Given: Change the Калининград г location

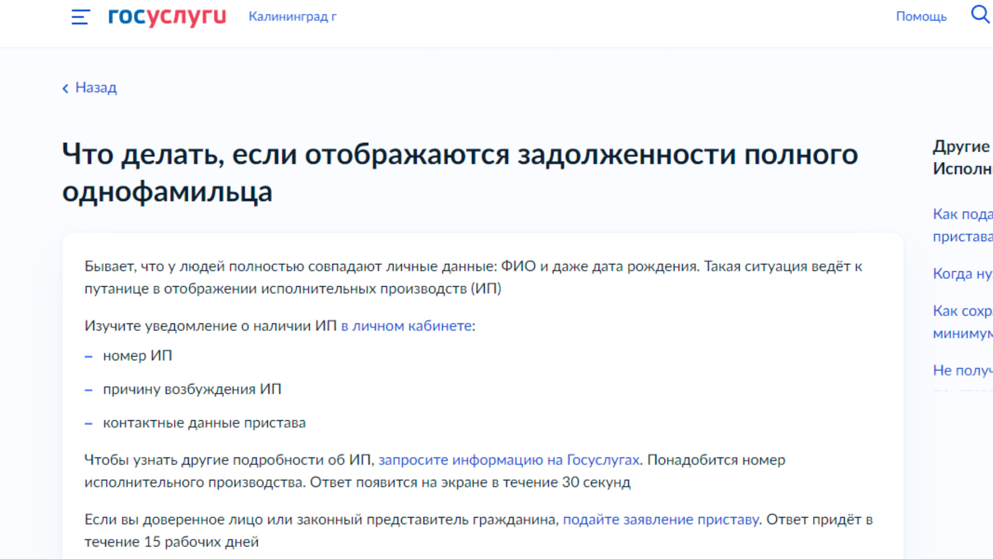Looking at the screenshot, I should tap(292, 17).
